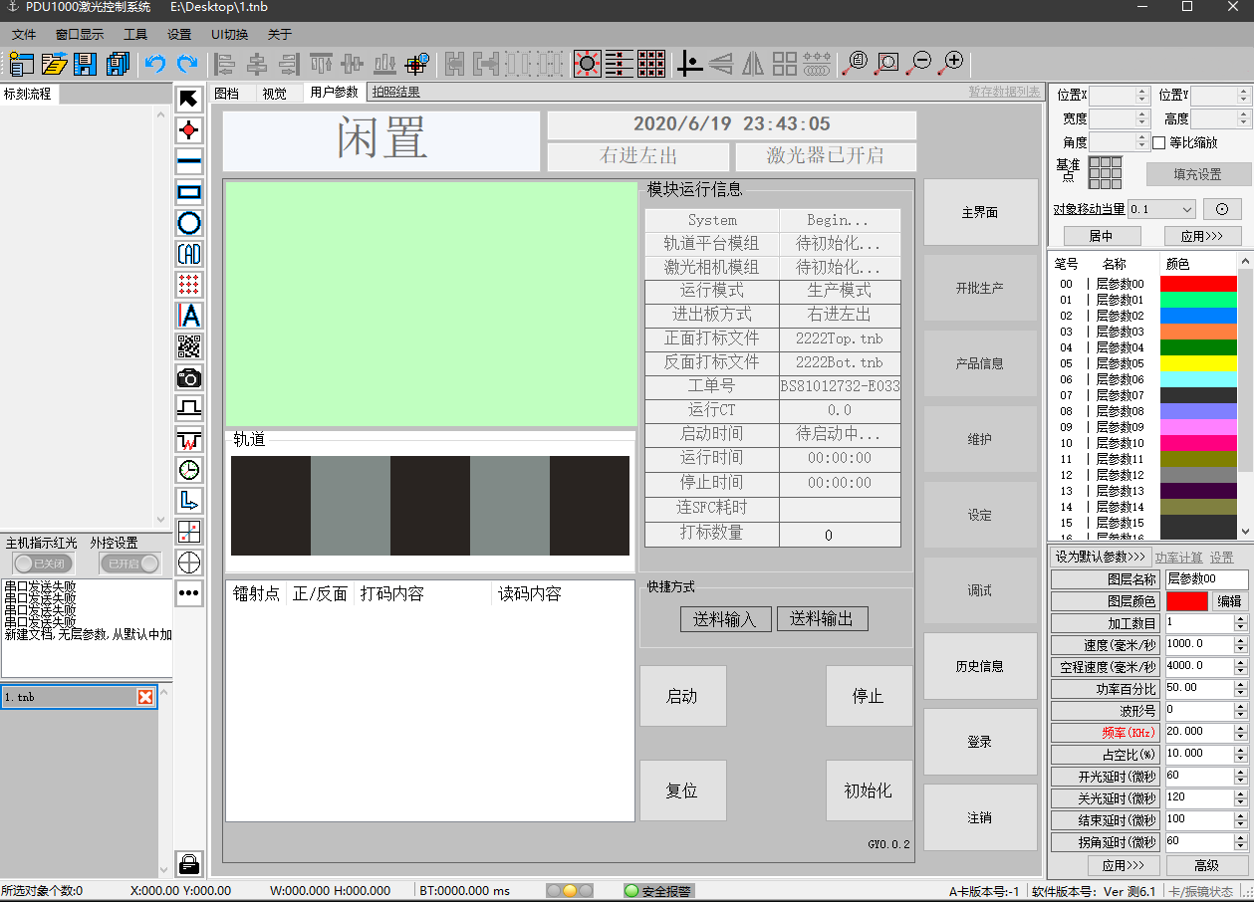Screen dimensions: 1254x902
Task: Open the 对象移动当量 value dropdown
Action: (1188, 209)
